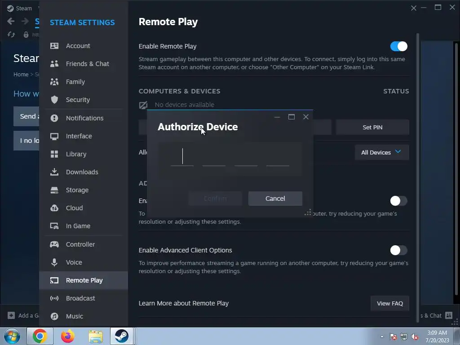The width and height of the screenshot is (460, 345).
Task: Open Windows Explorer from the taskbar
Action: (x=96, y=336)
